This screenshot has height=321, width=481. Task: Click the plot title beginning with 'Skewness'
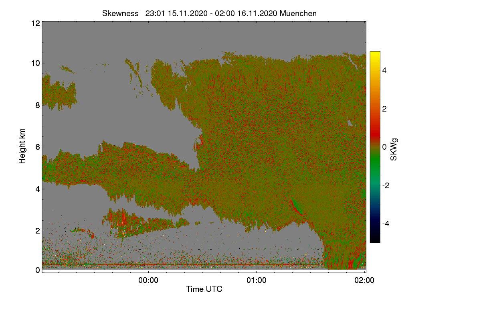point(209,13)
